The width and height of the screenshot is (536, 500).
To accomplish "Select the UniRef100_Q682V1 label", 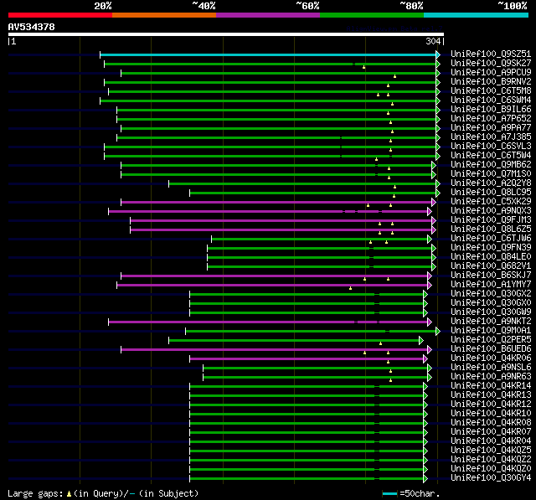I will (x=491, y=266).
